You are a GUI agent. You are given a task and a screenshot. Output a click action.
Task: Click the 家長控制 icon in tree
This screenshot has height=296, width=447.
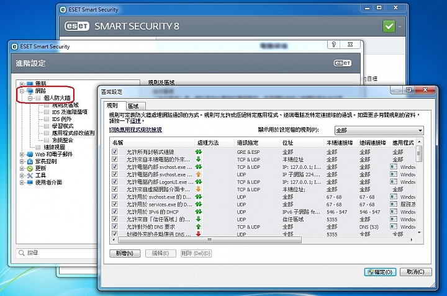click(x=30, y=161)
